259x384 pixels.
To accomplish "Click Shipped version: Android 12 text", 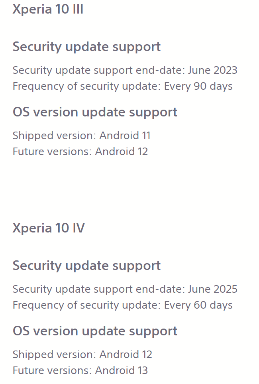I will 82,354.
